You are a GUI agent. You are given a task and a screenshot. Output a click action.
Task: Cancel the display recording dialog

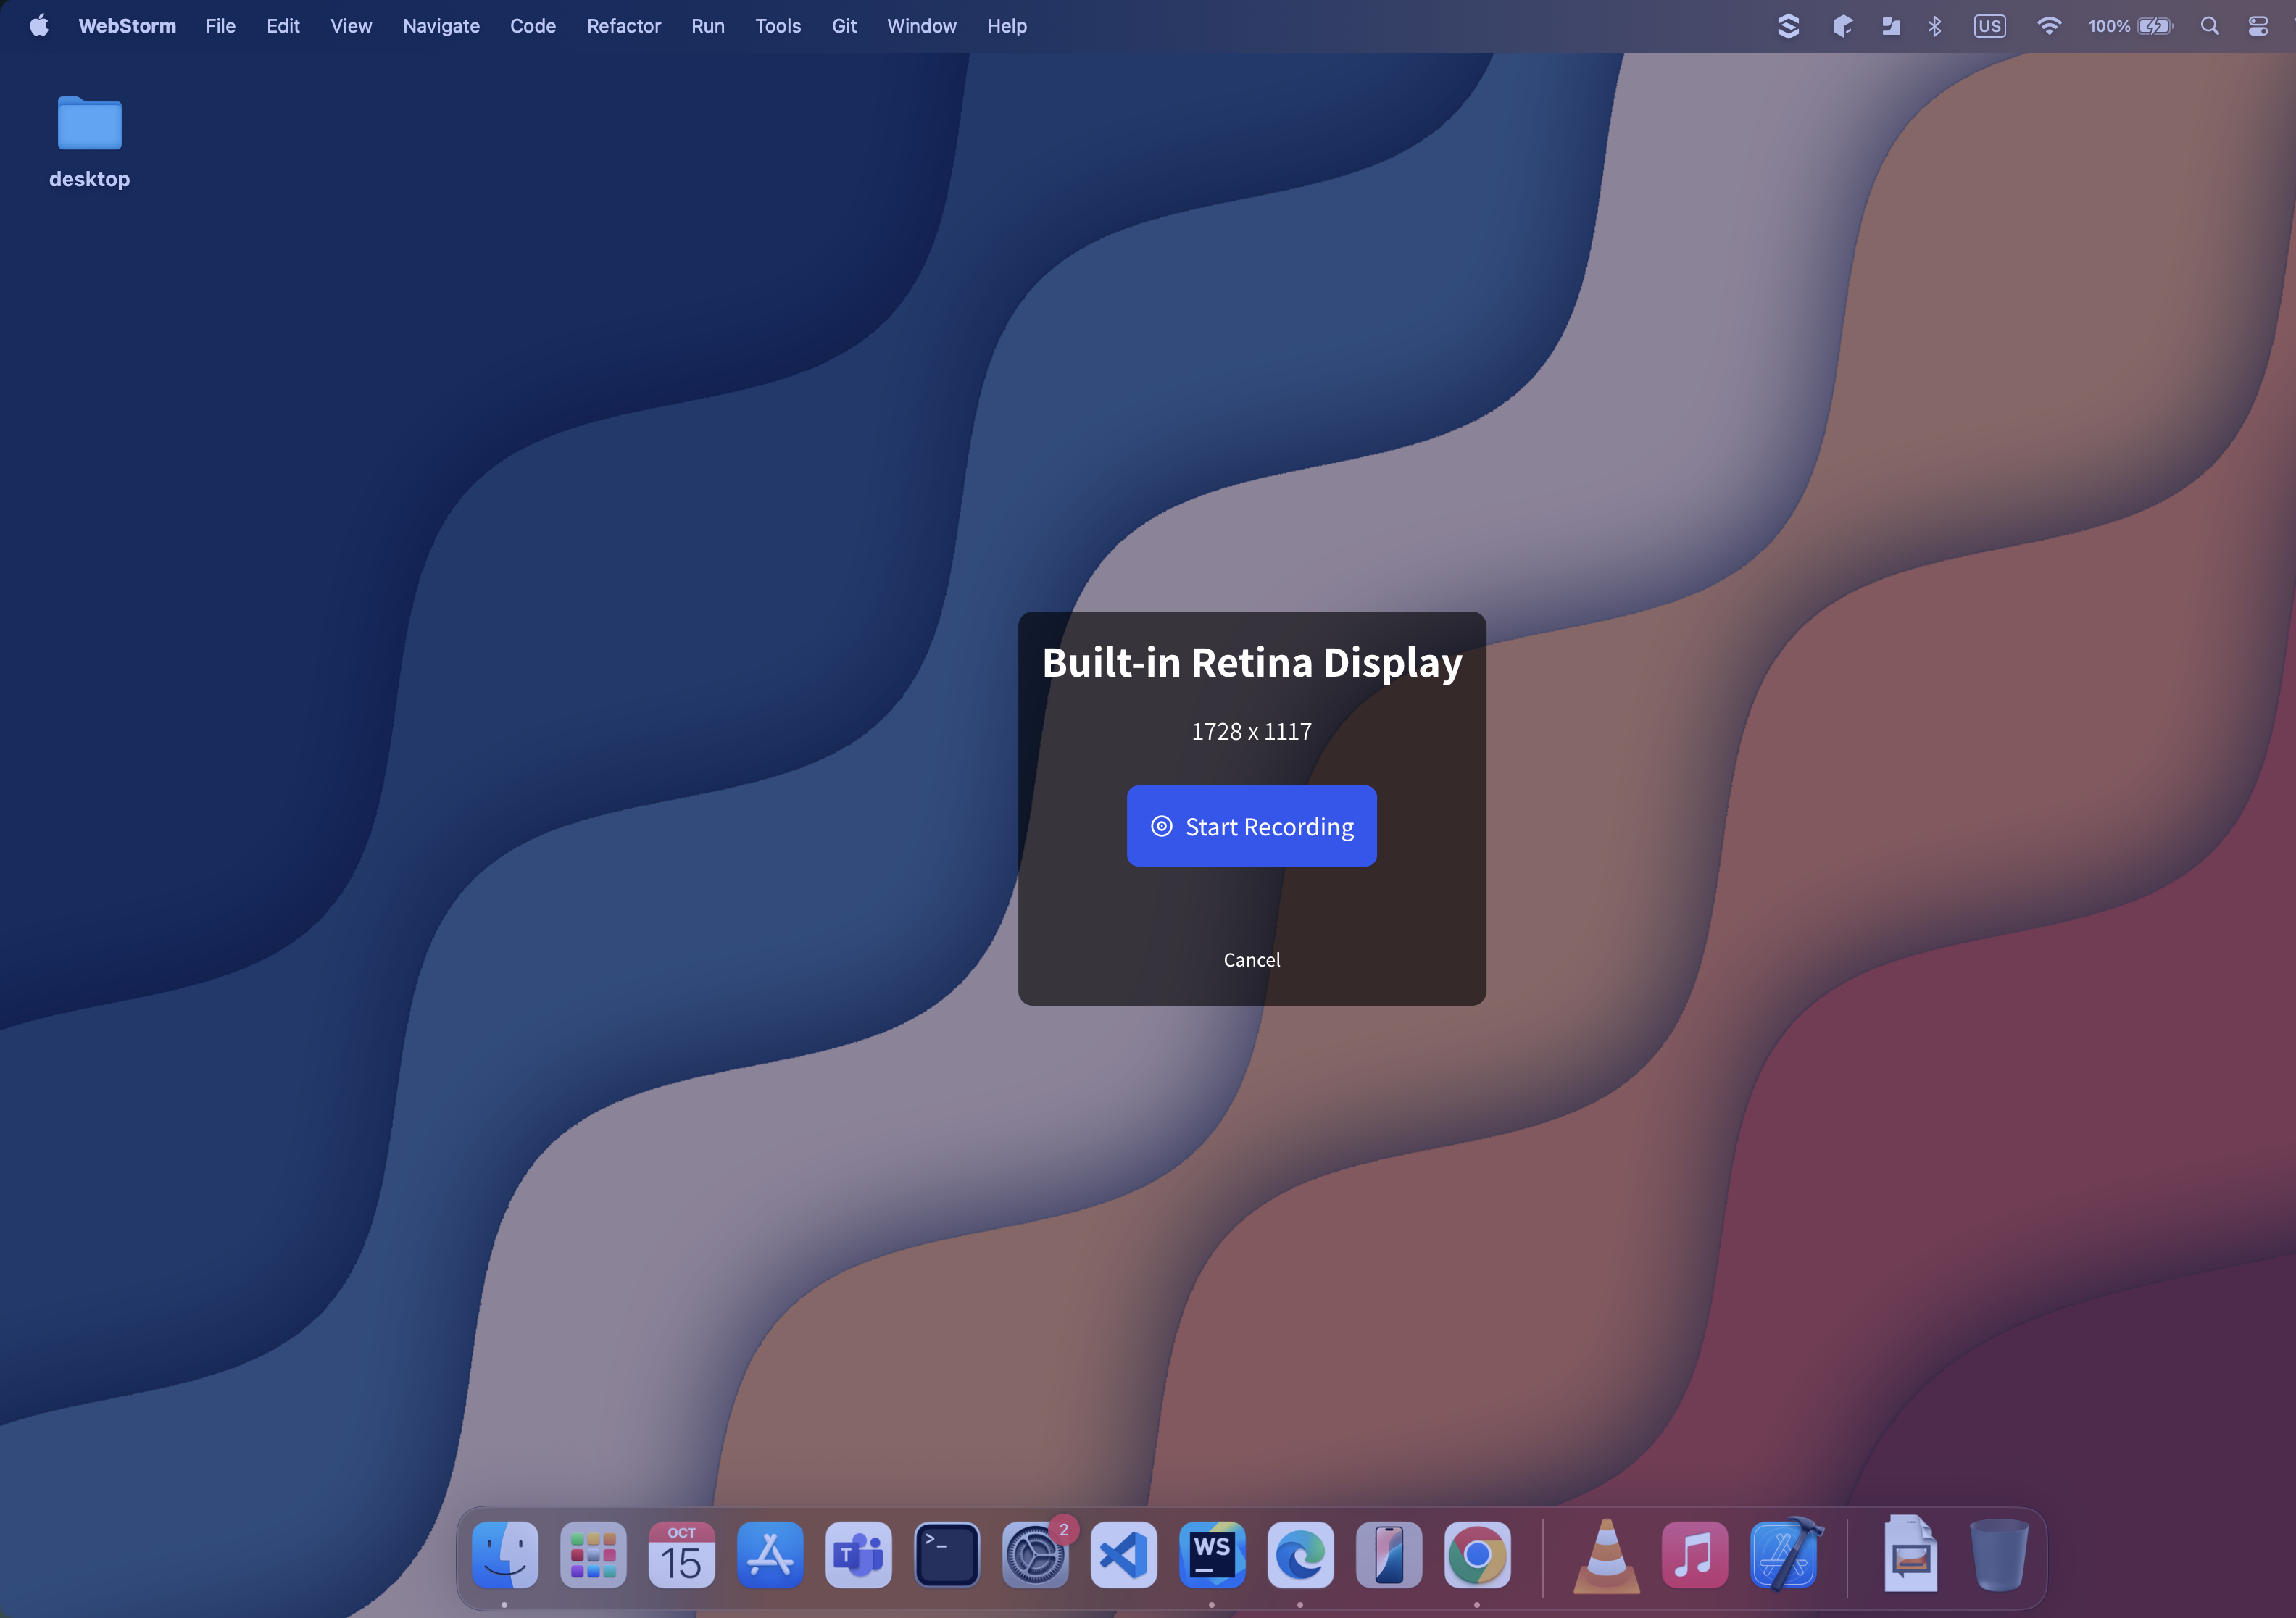point(1251,959)
